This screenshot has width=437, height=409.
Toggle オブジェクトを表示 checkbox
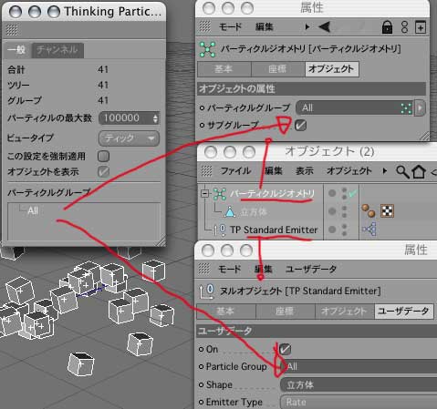[103, 172]
